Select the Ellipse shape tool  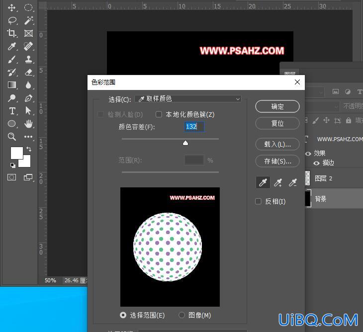tap(12, 124)
